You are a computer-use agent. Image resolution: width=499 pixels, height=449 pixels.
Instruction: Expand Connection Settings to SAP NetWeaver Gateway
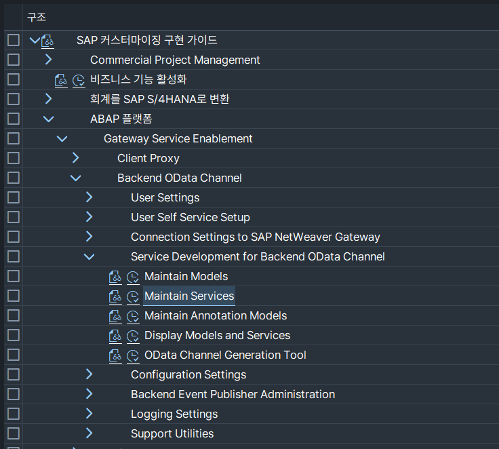89,236
